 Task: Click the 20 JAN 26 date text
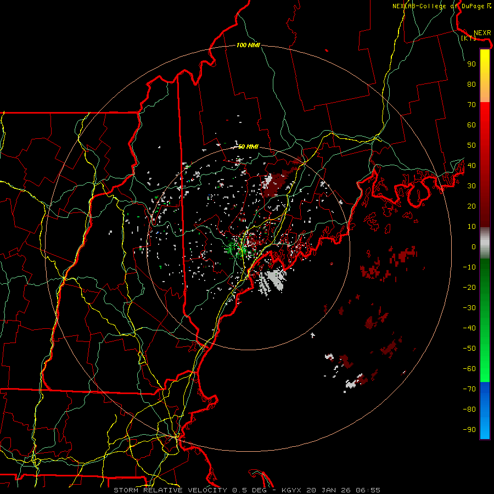329,490
